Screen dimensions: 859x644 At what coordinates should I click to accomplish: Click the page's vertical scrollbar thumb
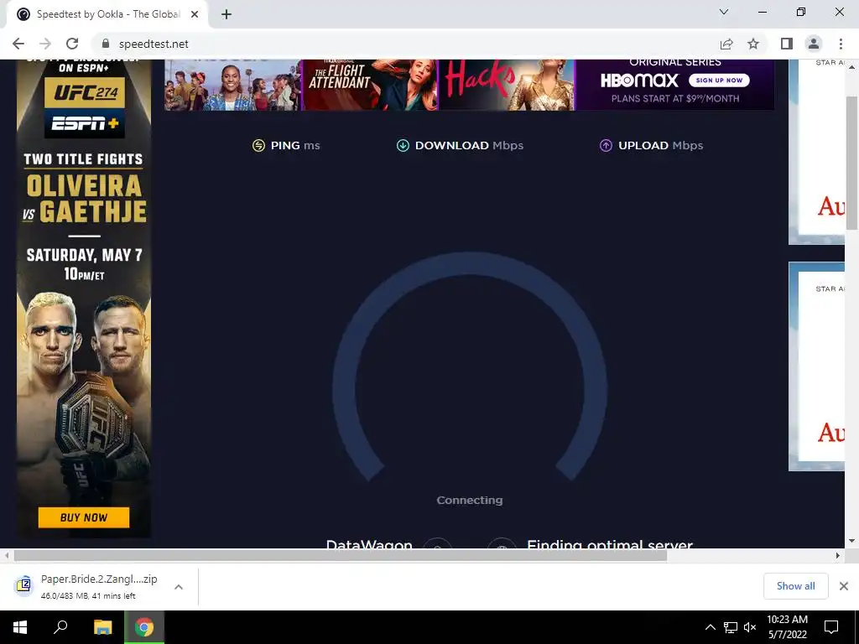pos(851,163)
